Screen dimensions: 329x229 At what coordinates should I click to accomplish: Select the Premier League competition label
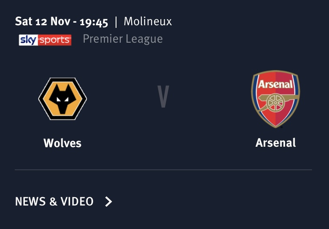[123, 39]
